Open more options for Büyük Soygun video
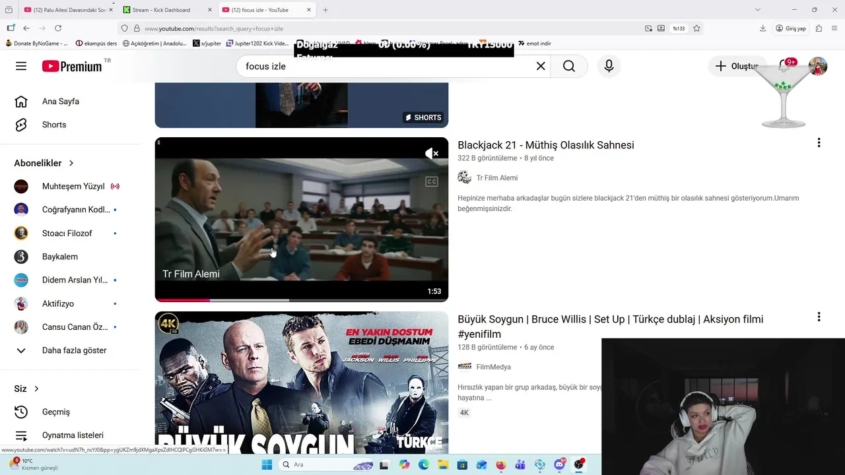The image size is (845, 475). click(x=819, y=317)
